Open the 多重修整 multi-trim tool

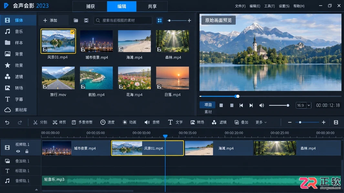click(x=82, y=122)
